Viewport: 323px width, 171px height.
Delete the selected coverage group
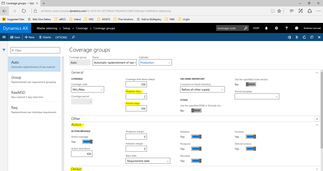coord(45,37)
